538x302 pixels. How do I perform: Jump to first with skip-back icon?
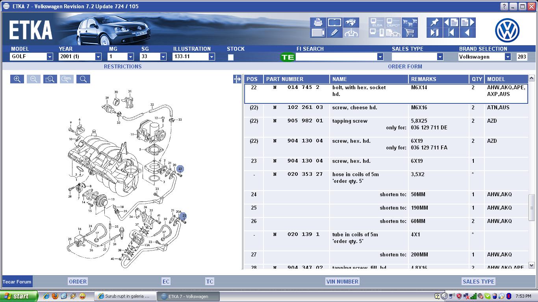click(451, 33)
